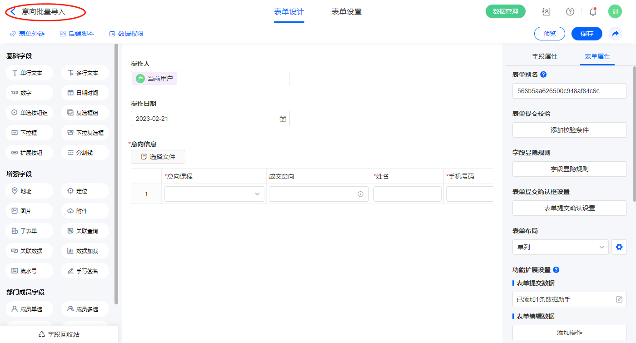Click the calendar icon in 操作日期 field
The height and width of the screenshot is (343, 636).
pos(283,119)
